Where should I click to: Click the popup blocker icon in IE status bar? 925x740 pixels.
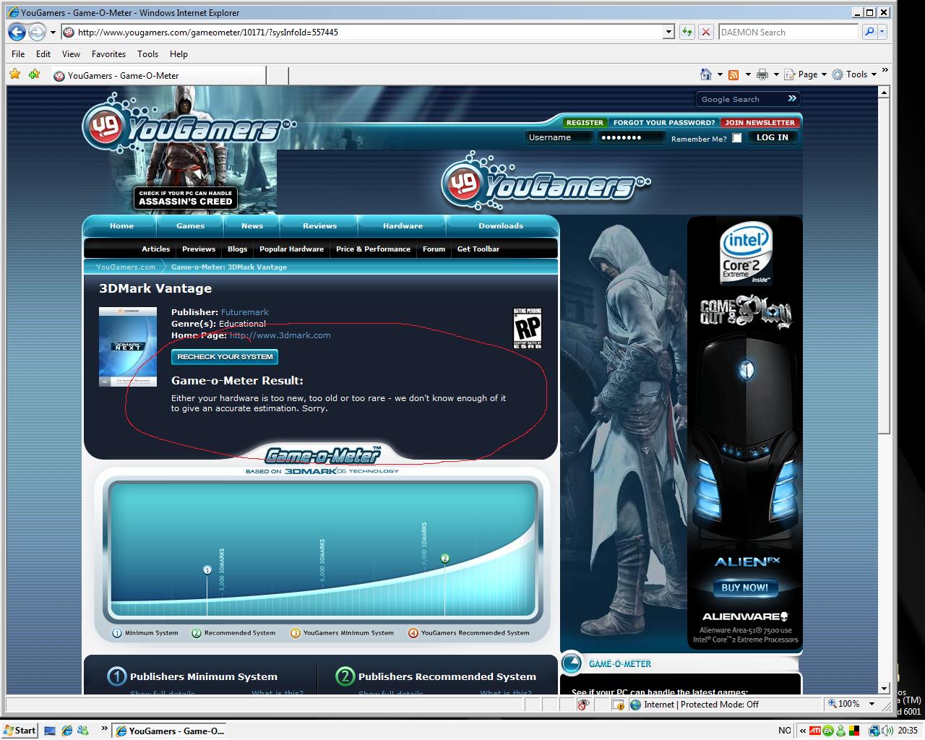(583, 705)
